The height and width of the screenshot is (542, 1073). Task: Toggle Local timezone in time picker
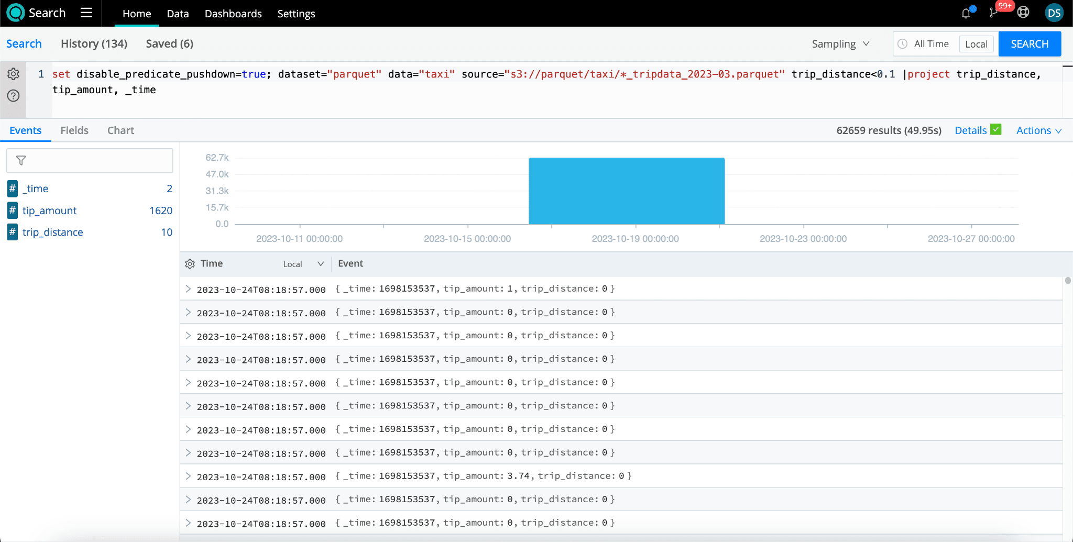pyautogui.click(x=976, y=44)
